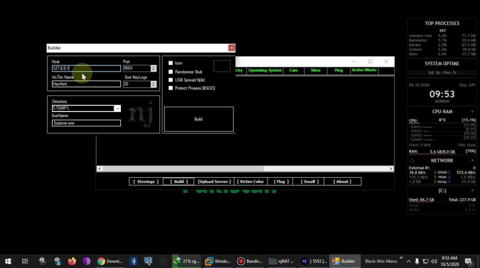Click the [ Build ] button in the bottom bar
This screenshot has width=480, height=268.
tap(179, 182)
